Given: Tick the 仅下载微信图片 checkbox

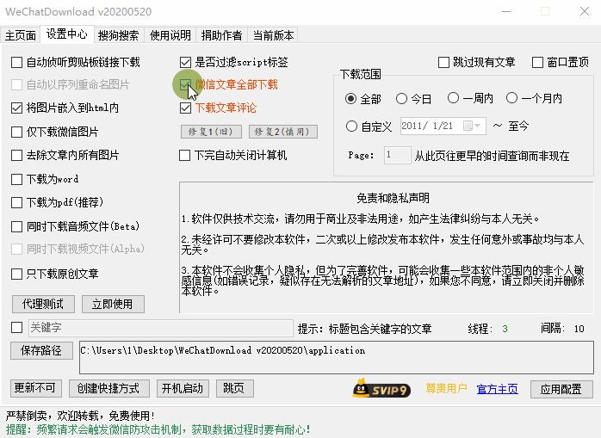Looking at the screenshot, I should [17, 132].
